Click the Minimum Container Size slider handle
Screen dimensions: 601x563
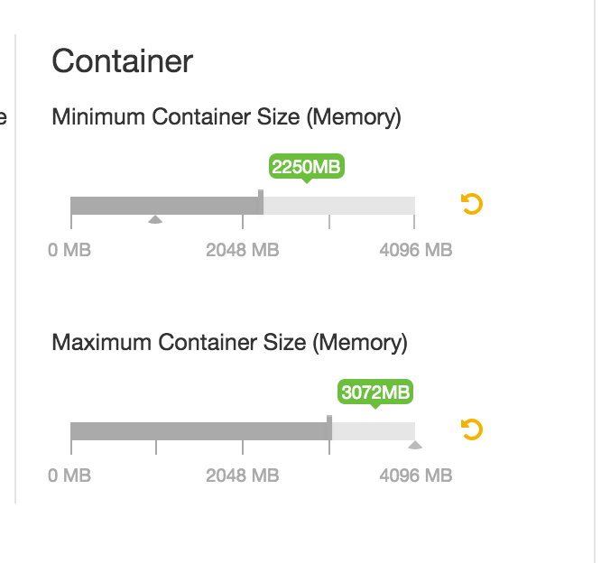pyautogui.click(x=261, y=203)
